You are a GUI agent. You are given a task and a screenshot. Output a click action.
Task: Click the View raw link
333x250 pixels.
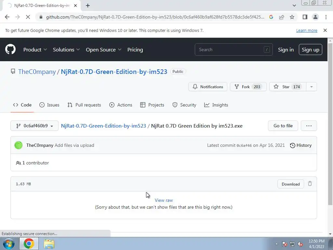click(164, 200)
